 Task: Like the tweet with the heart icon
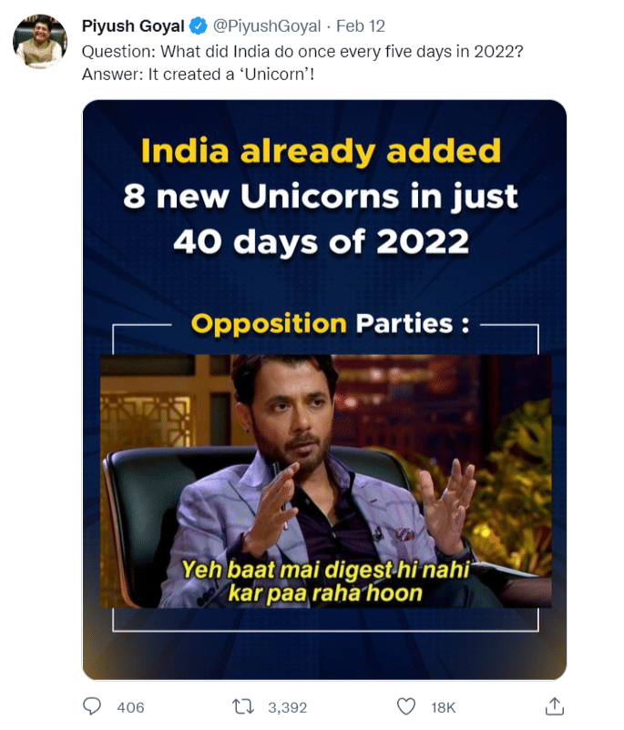[406, 706]
